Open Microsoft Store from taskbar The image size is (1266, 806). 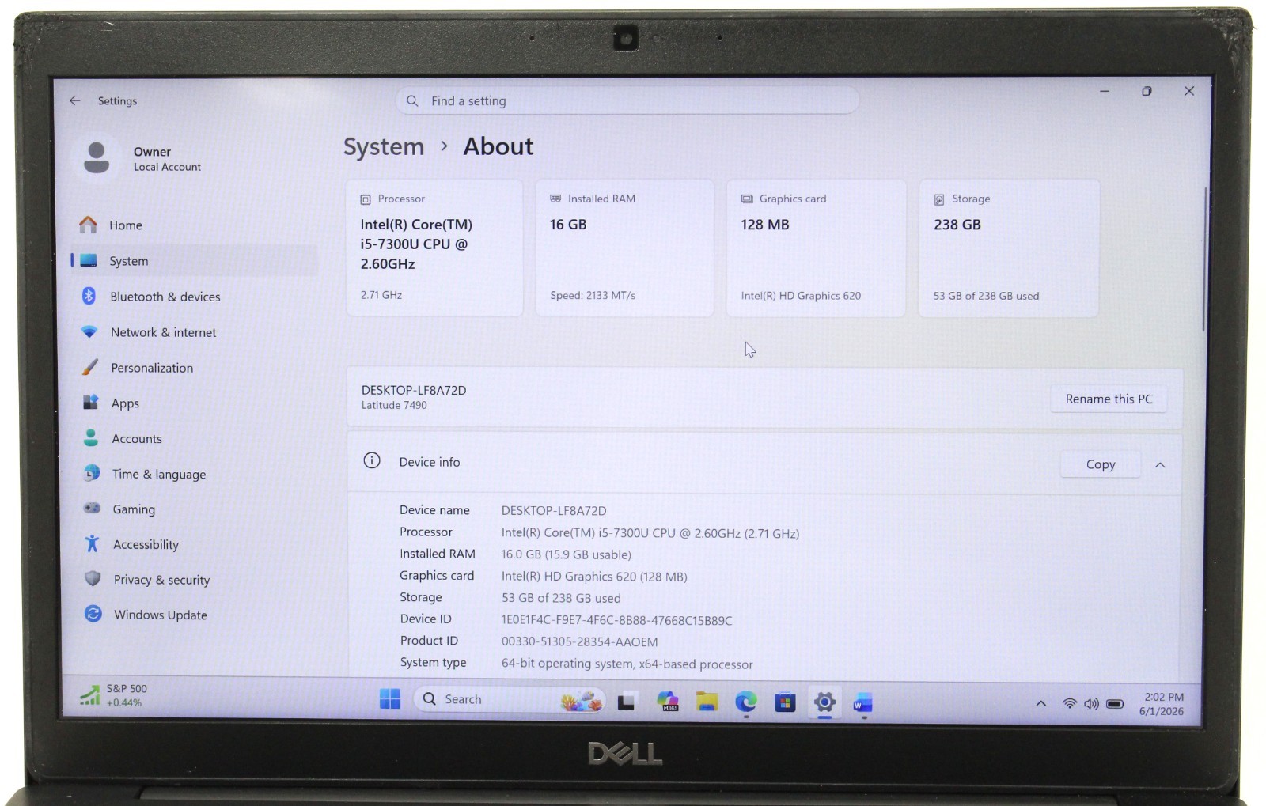click(x=785, y=702)
